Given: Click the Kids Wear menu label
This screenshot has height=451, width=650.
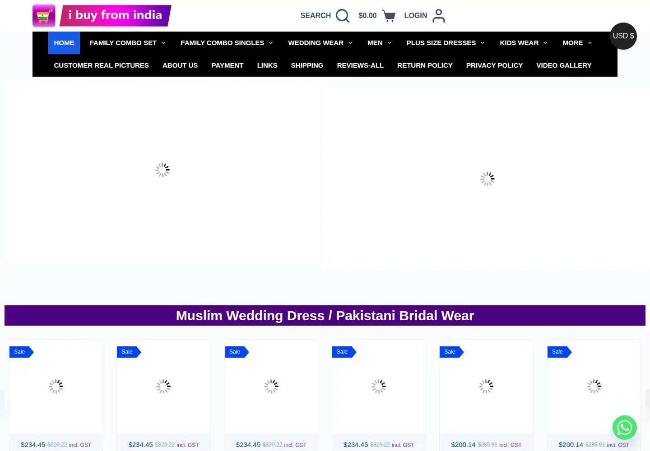Looking at the screenshot, I should (x=519, y=43).
